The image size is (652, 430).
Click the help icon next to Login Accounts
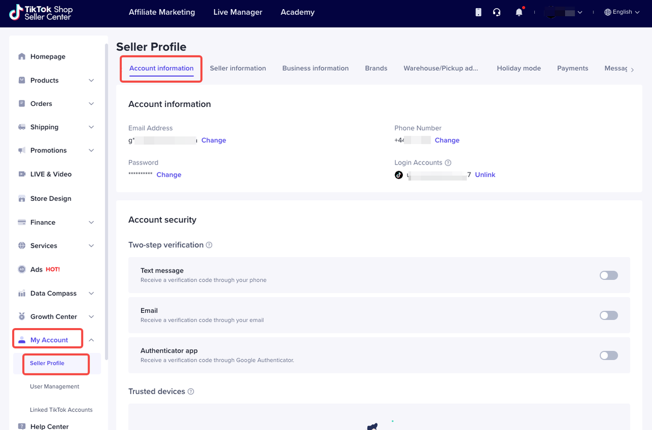coord(448,163)
